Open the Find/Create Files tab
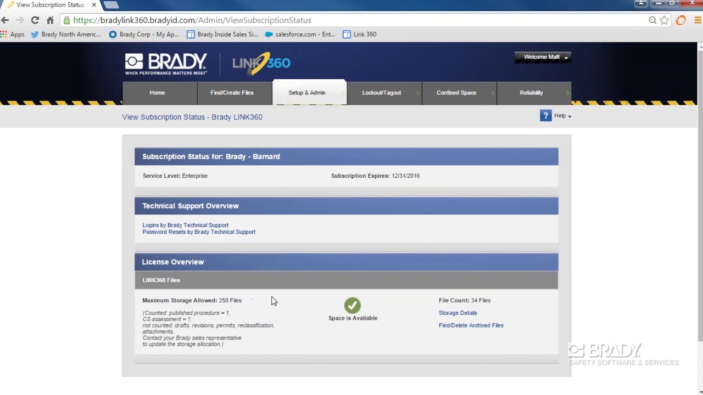The width and height of the screenshot is (703, 395). point(235,93)
